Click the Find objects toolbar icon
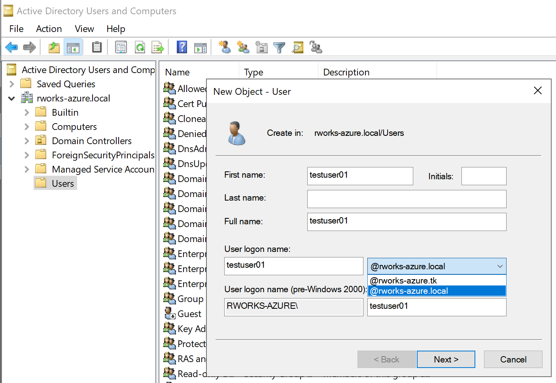Viewport: 556px width, 383px height. 298,47
